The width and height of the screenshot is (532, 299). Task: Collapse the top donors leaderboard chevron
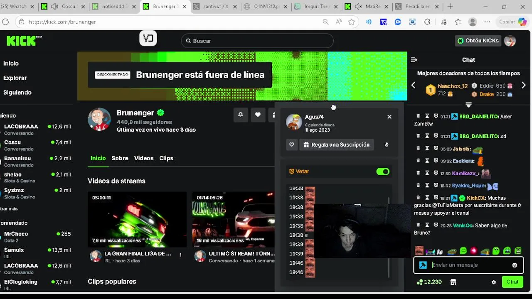point(468,104)
